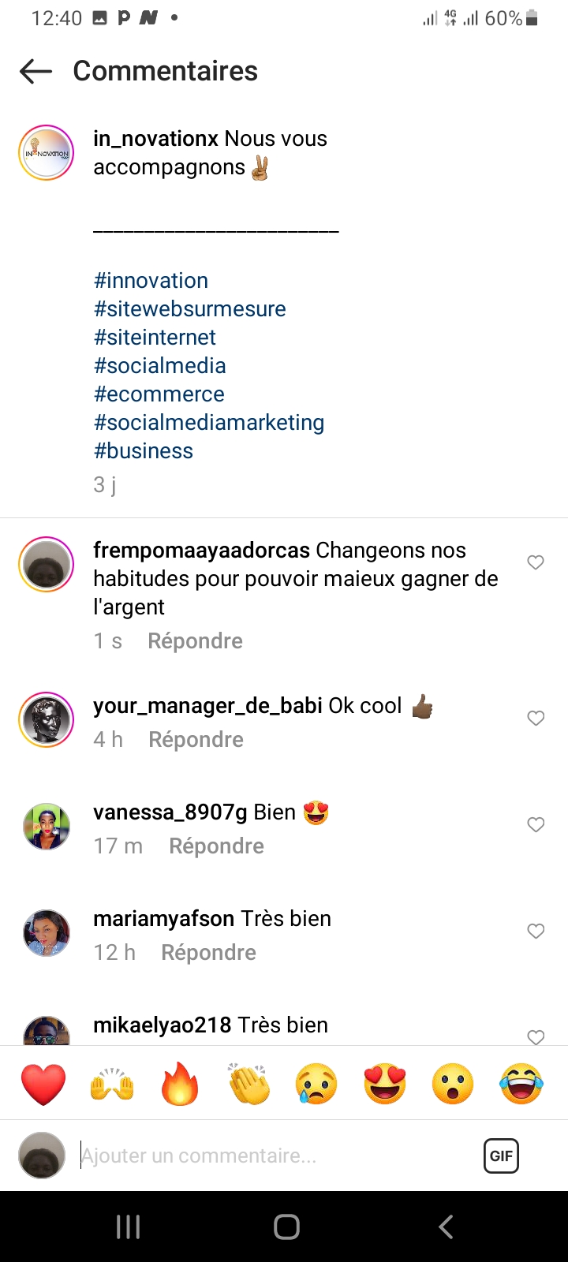Like mariamyafson's Très bien comment
The width and height of the screenshot is (568, 1262).
click(x=536, y=931)
